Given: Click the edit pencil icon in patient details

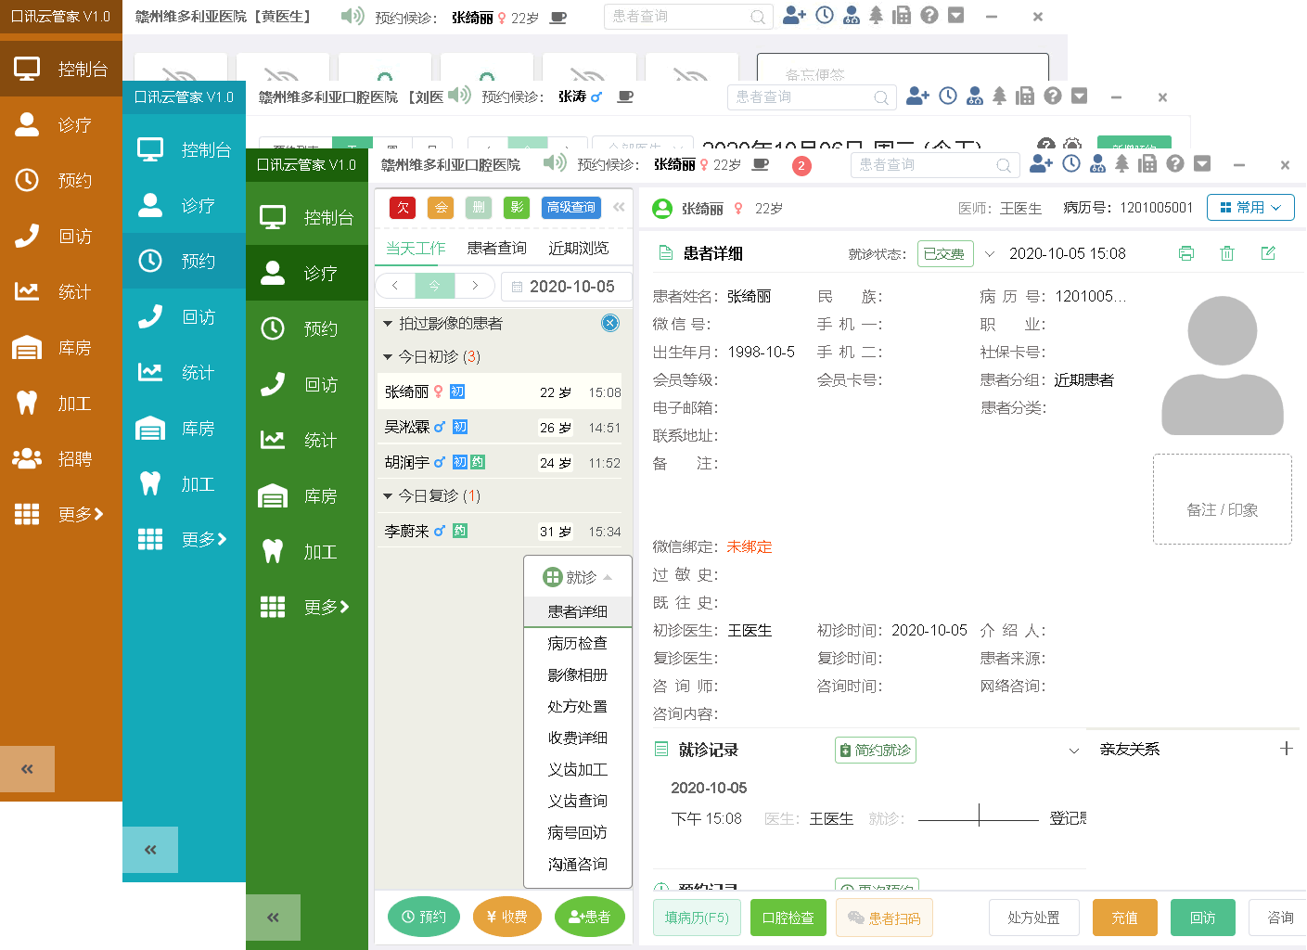Looking at the screenshot, I should [x=1268, y=253].
